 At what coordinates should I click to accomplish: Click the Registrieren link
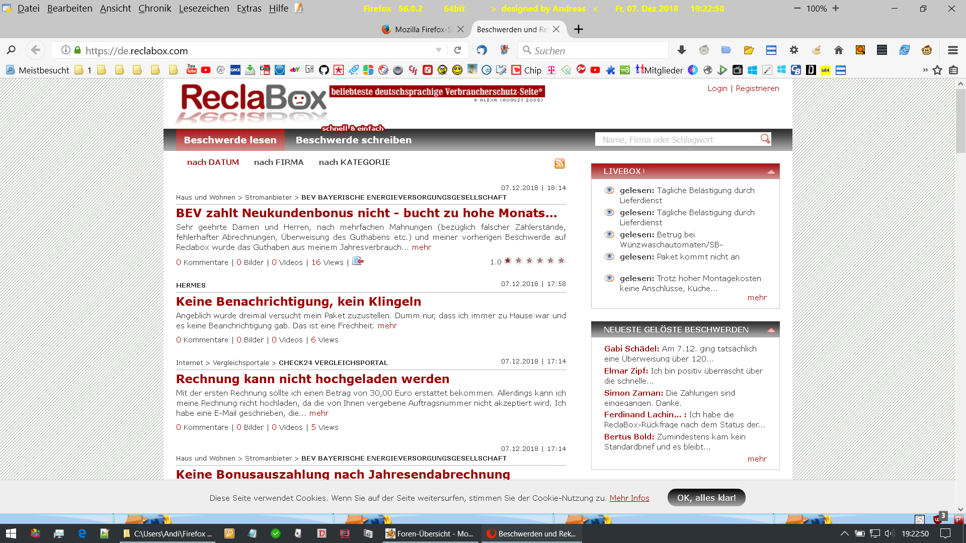coord(757,88)
